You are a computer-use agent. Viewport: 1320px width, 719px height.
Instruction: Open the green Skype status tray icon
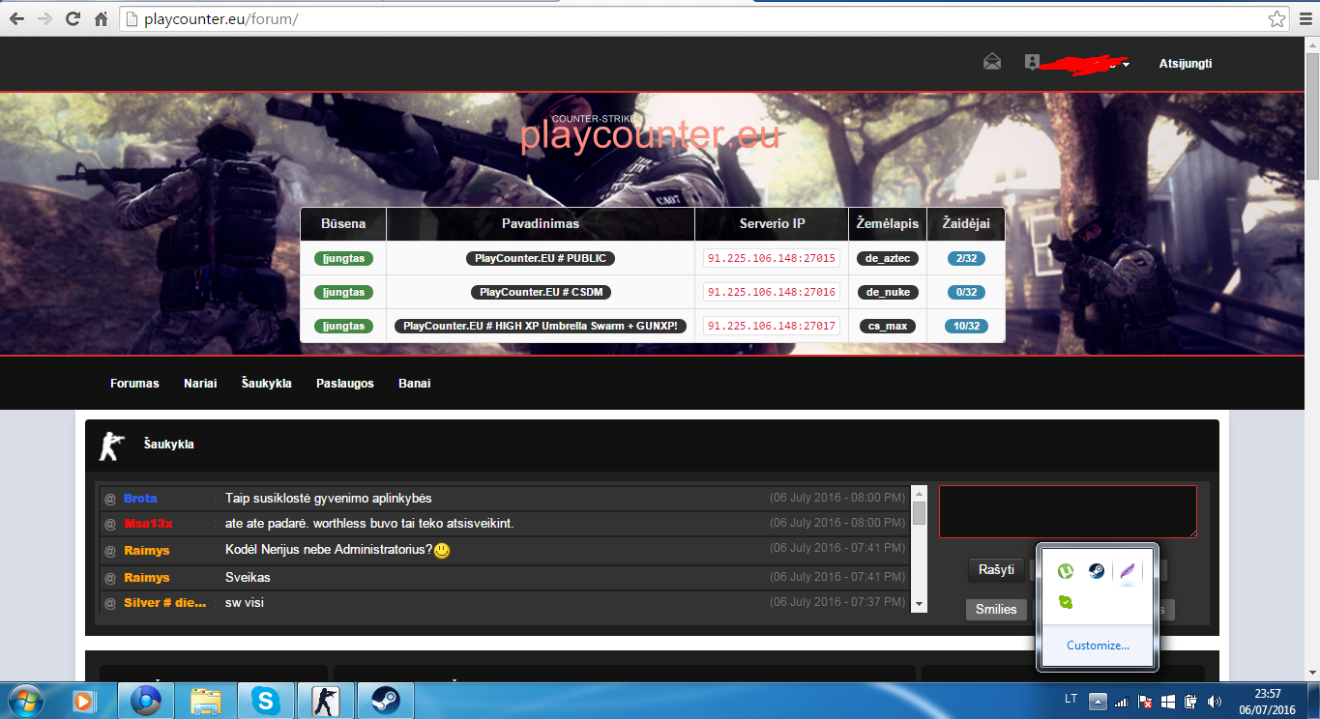click(1066, 602)
